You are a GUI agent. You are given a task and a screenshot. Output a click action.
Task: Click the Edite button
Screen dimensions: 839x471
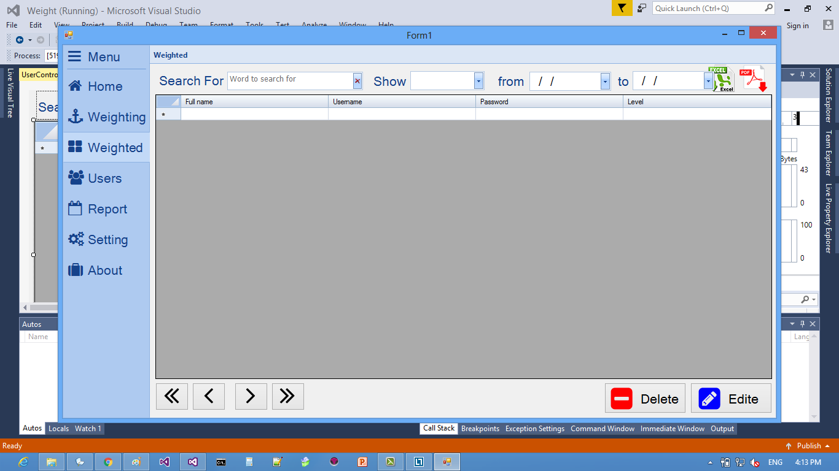731,399
